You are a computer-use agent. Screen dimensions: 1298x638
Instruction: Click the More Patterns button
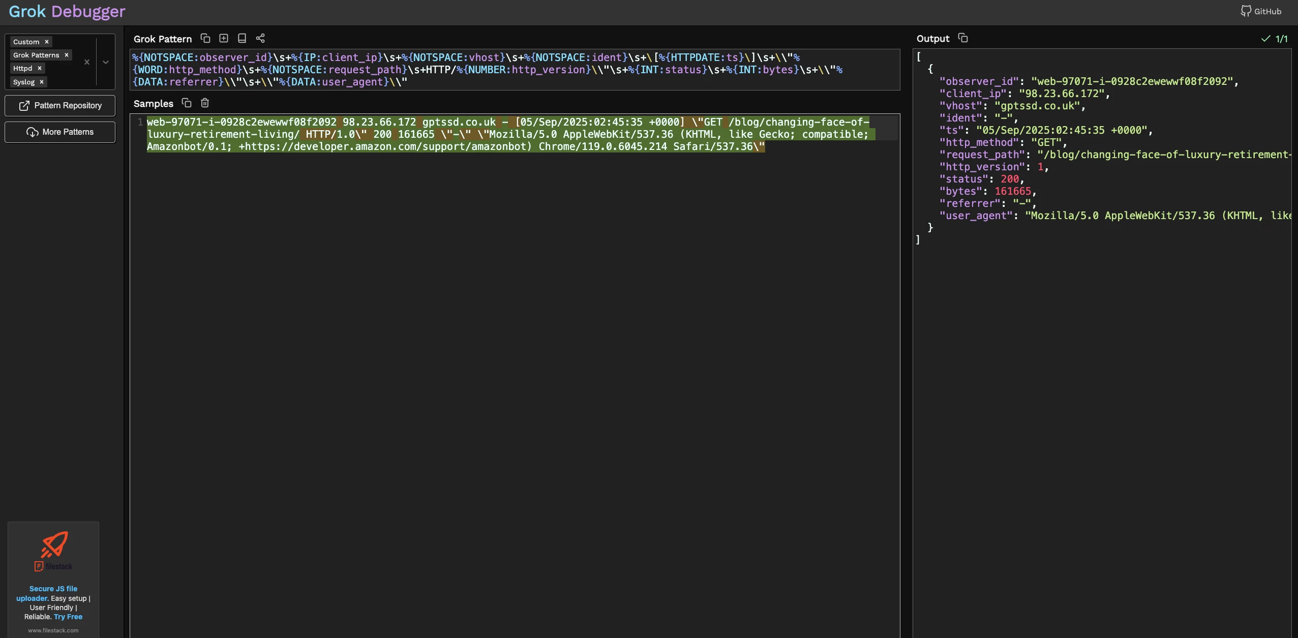pos(60,132)
